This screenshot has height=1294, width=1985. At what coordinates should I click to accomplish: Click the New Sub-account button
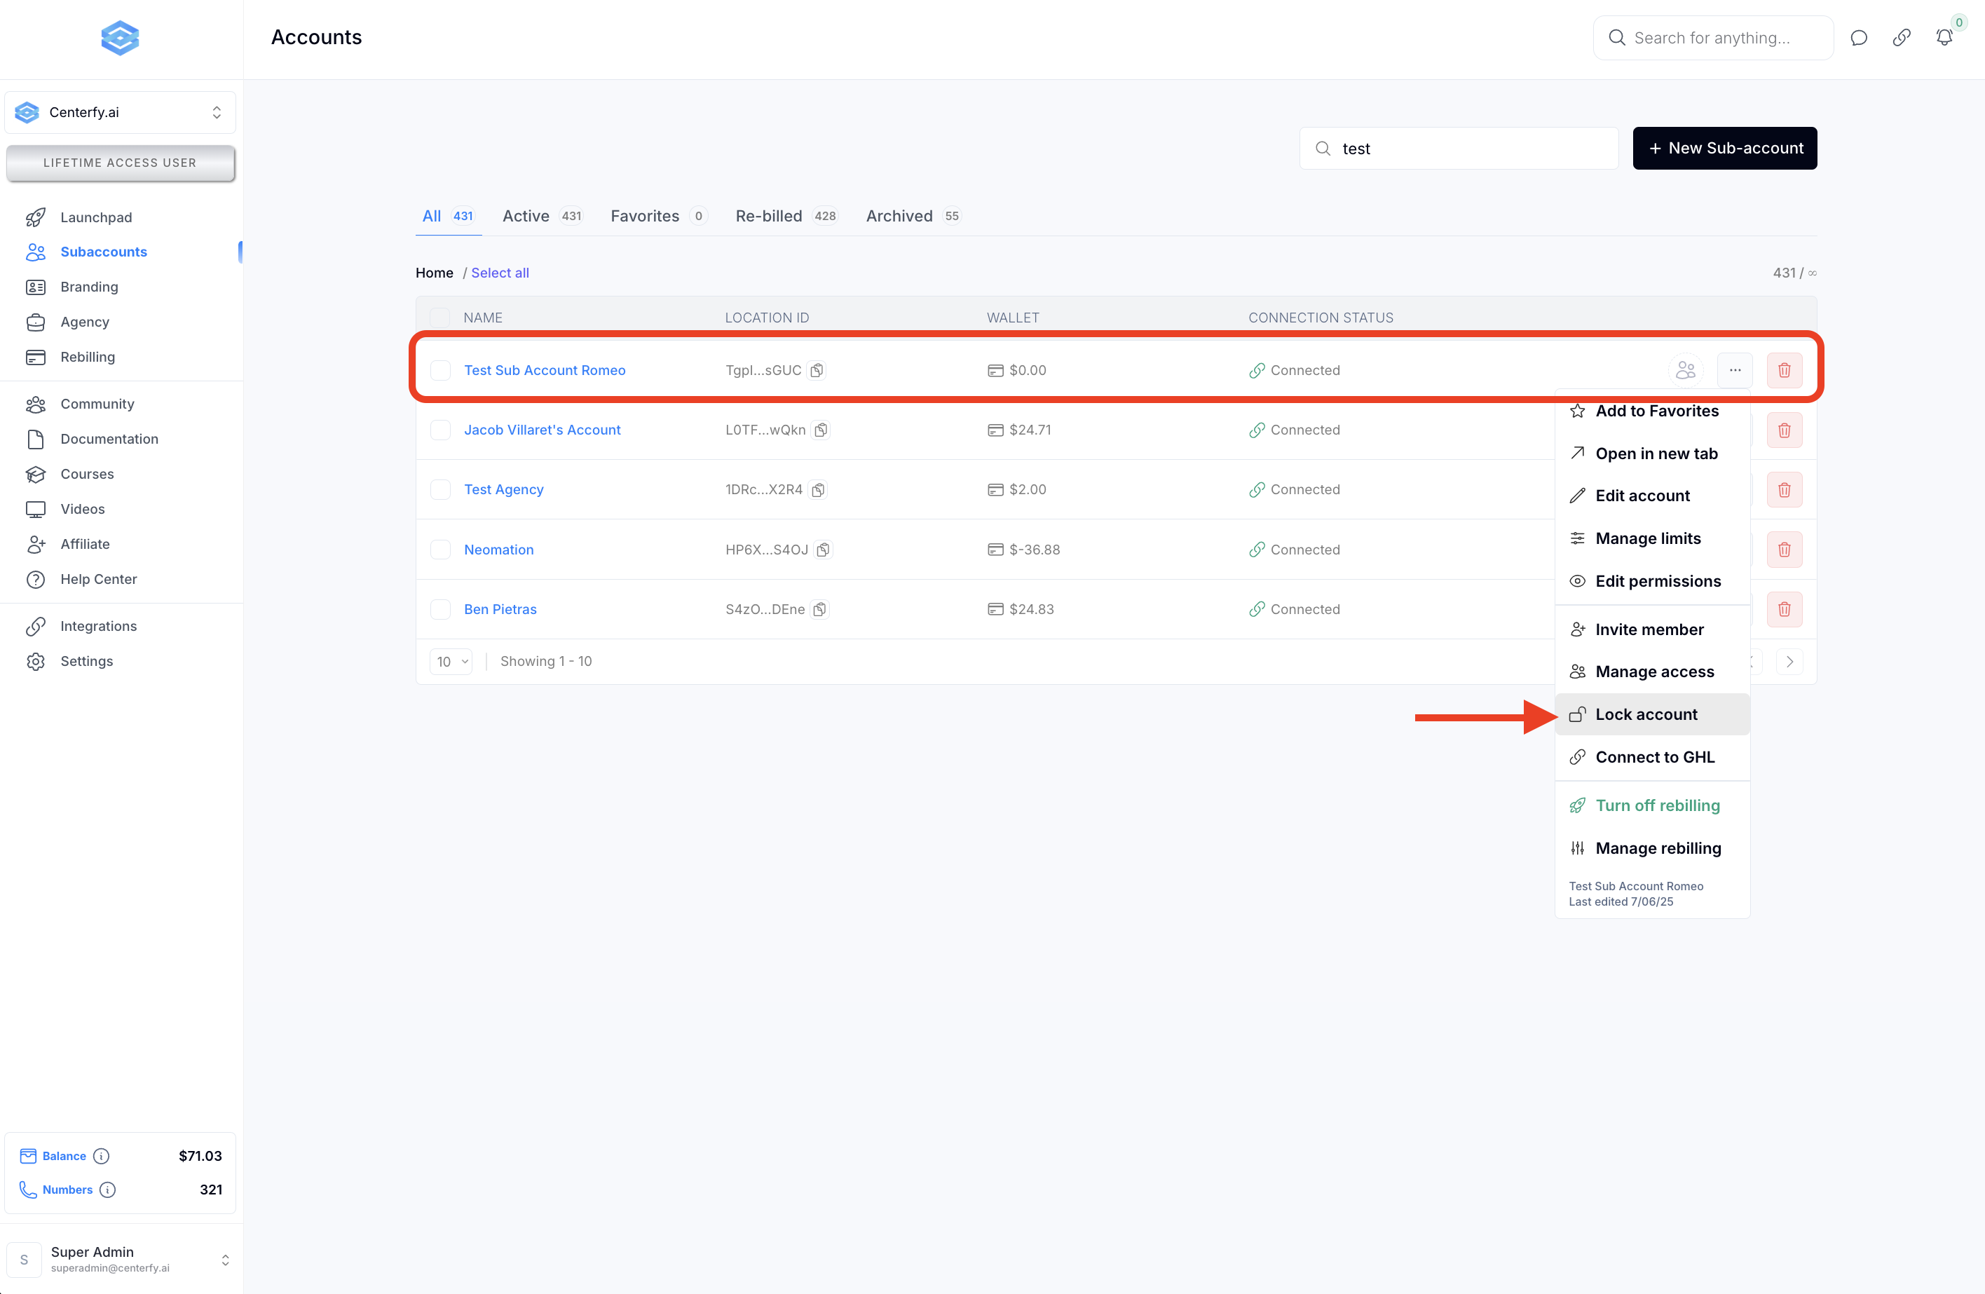(x=1724, y=149)
